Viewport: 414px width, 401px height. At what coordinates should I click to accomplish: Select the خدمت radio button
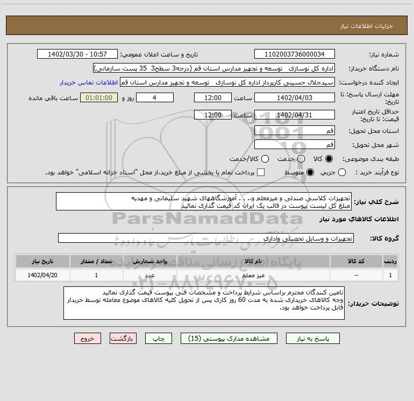301,159
